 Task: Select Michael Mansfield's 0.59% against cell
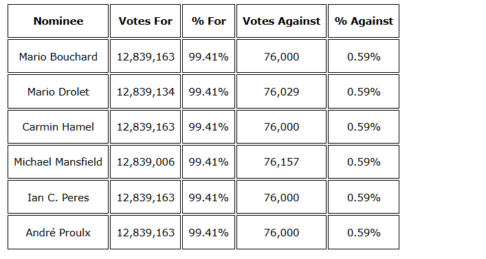364,161
